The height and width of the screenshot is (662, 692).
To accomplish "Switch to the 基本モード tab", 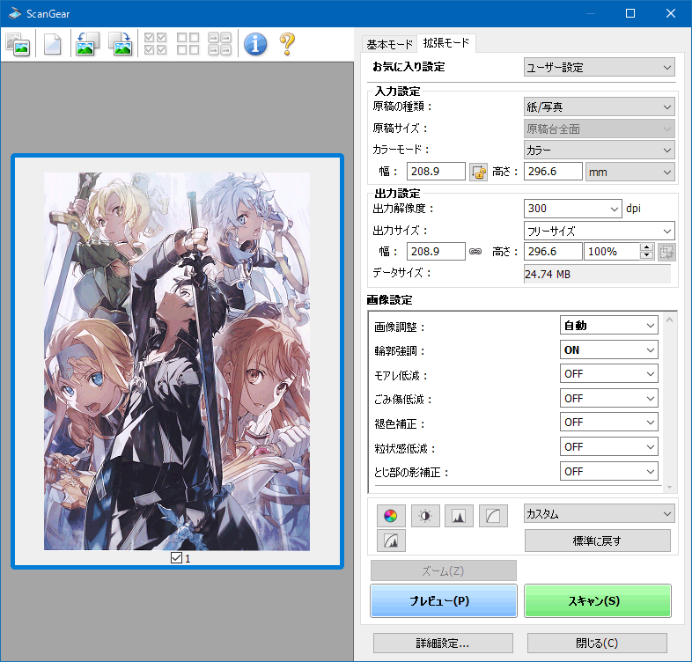I will coord(389,44).
